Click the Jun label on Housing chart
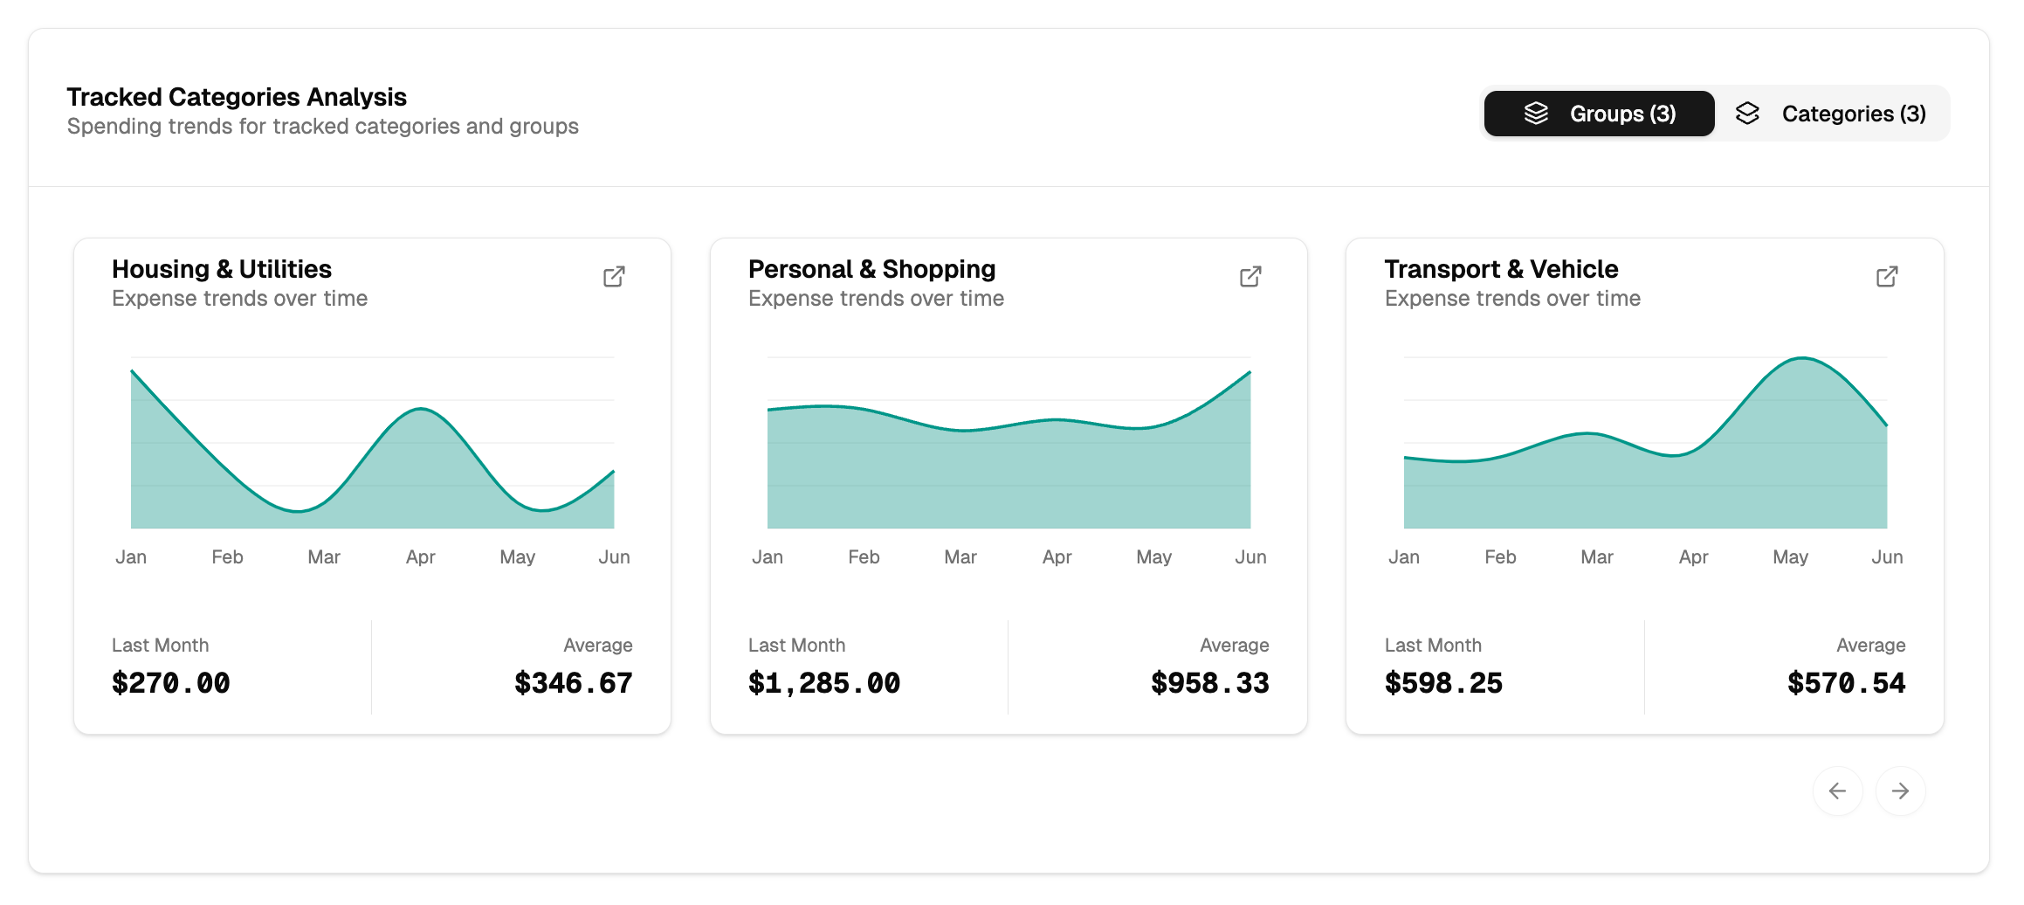 [x=614, y=556]
